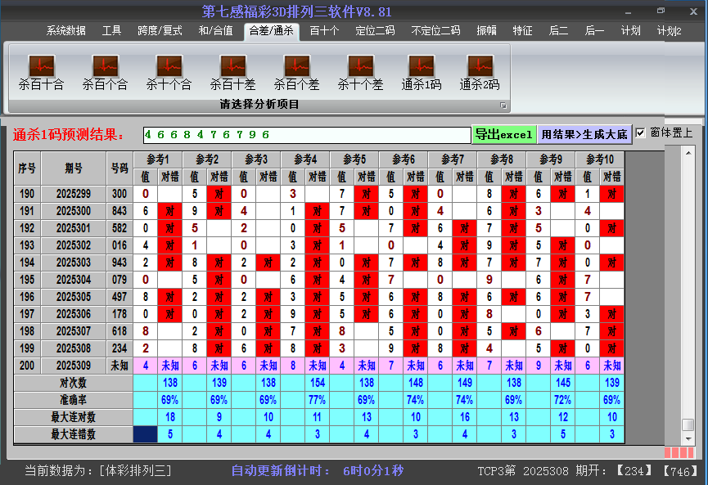Select the 振幅 menu tab
The height and width of the screenshot is (485, 708).
[x=486, y=31]
